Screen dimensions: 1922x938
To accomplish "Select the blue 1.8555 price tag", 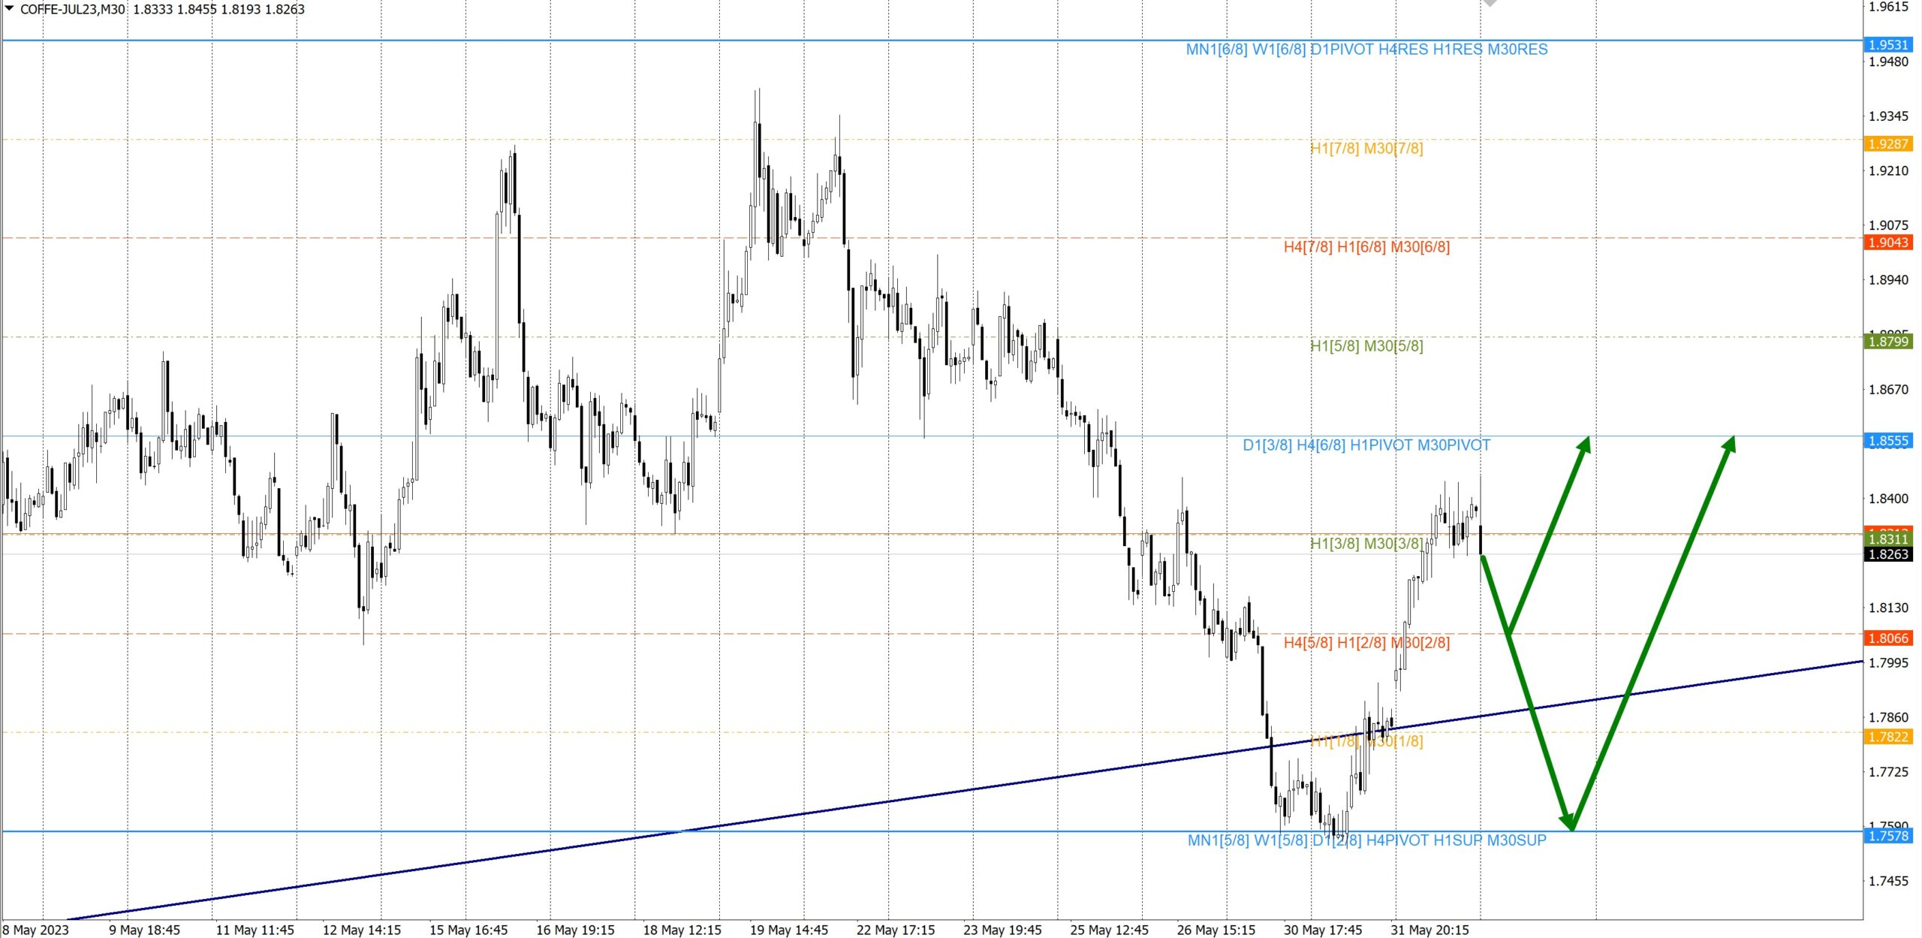I will [1887, 441].
